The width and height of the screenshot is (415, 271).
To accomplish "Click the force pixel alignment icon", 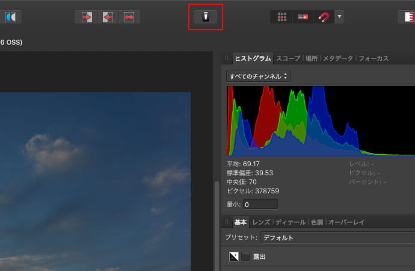I will pos(302,17).
